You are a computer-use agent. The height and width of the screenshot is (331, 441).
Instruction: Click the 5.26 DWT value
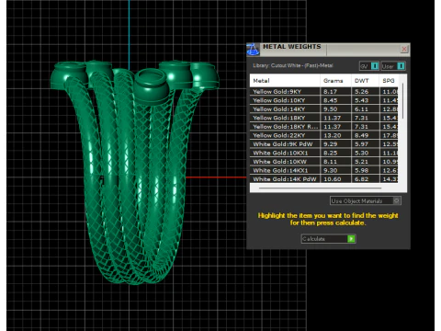361,91
